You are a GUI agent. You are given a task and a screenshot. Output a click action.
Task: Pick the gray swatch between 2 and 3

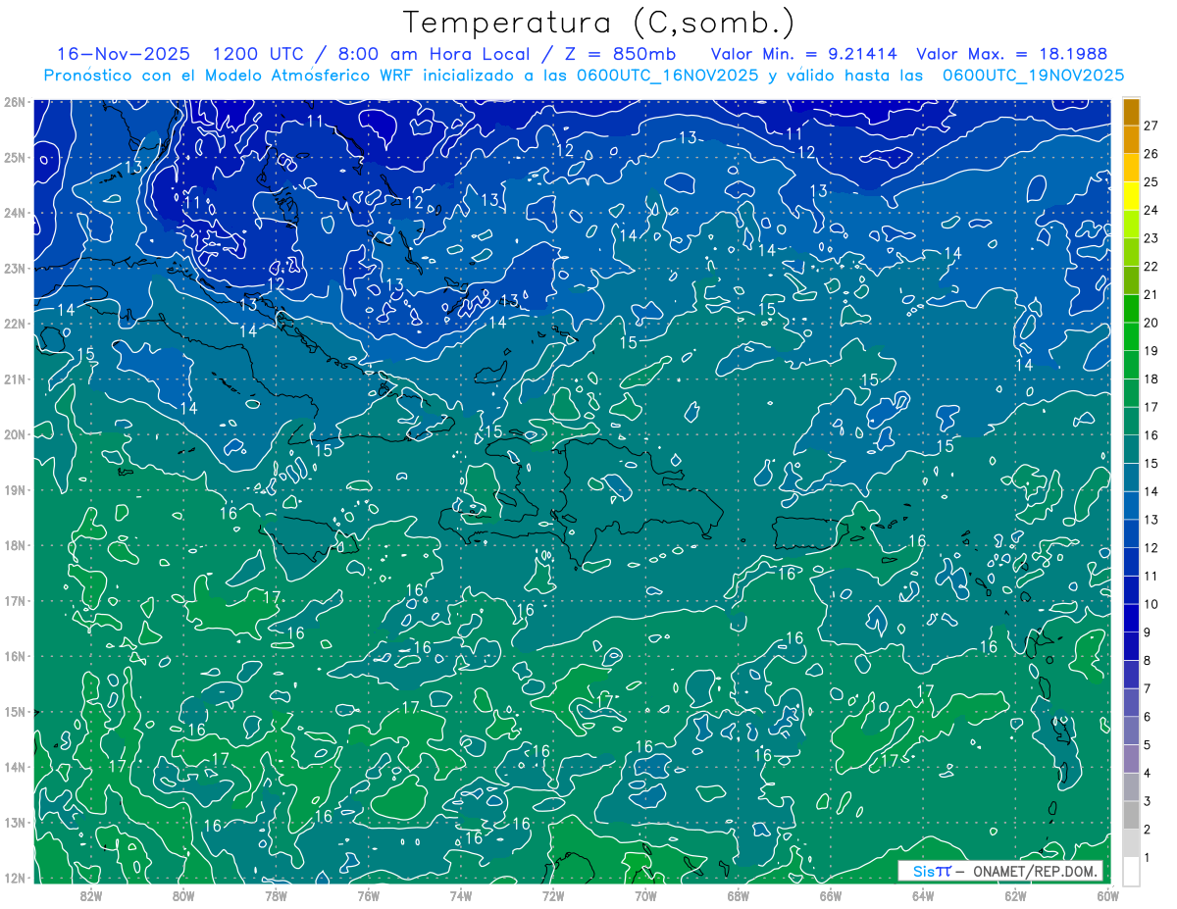click(1131, 816)
